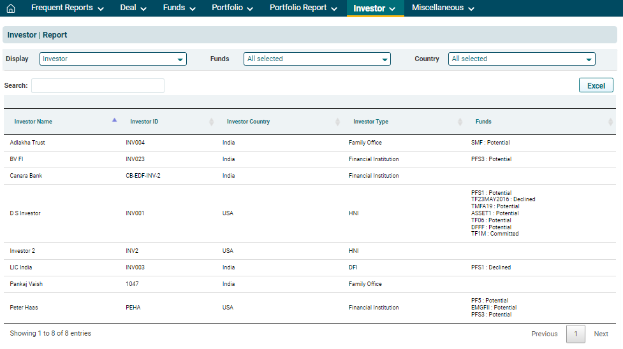Sort table by Investor Name arrow

click(115, 121)
